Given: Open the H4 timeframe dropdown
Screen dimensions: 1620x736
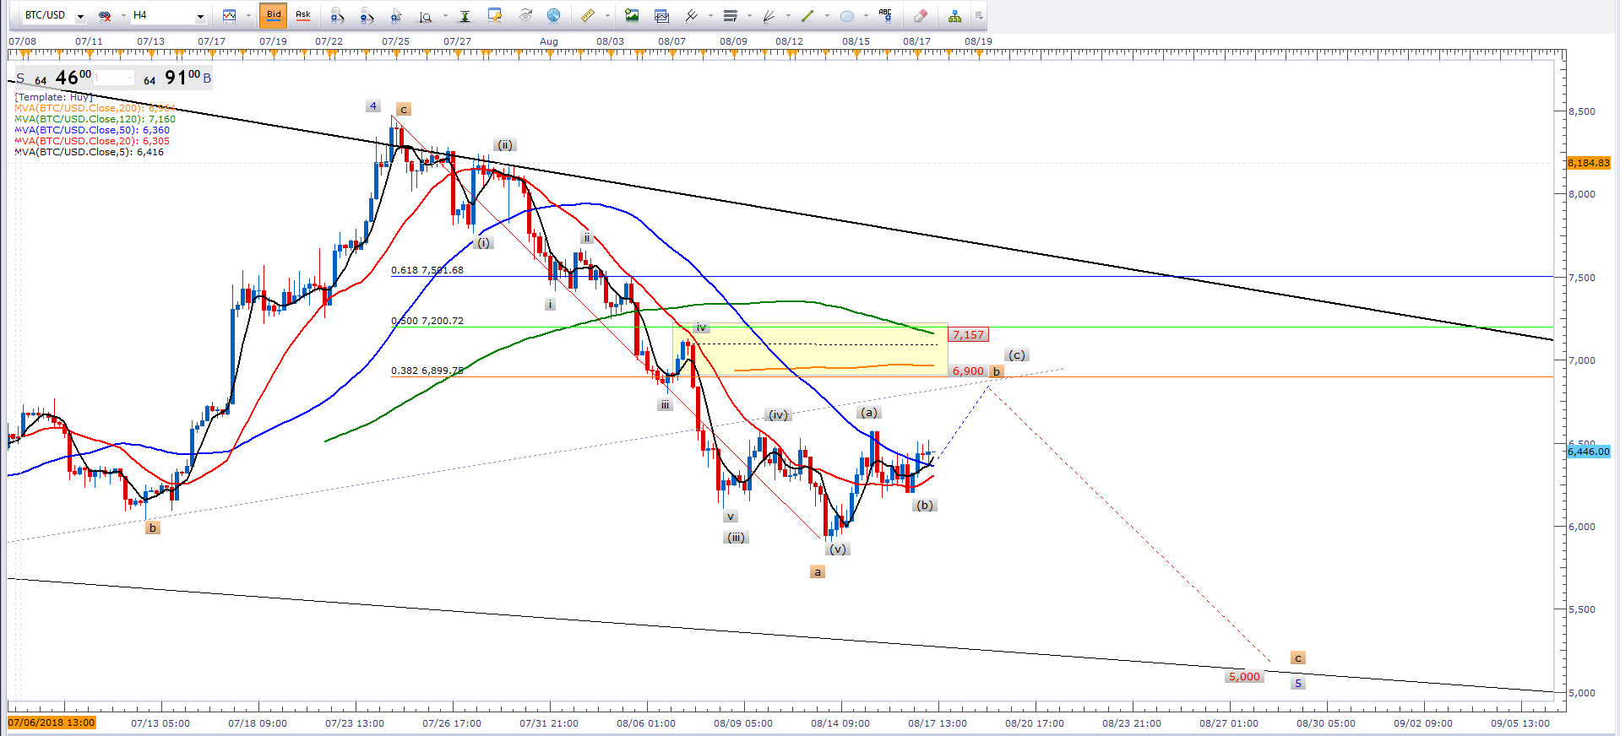Looking at the screenshot, I should (200, 16).
